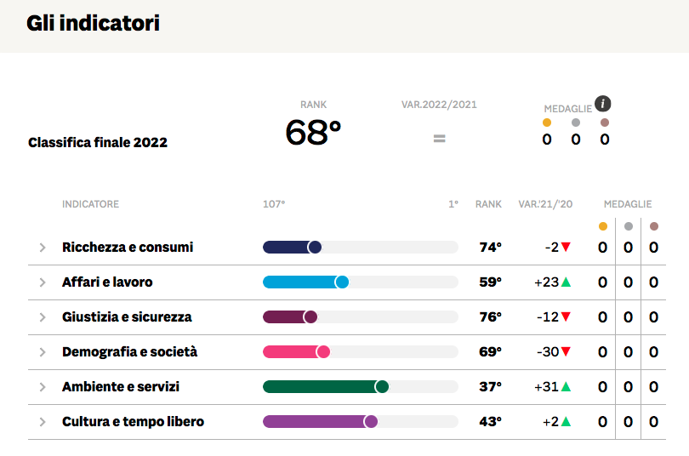Click the Cultura e tempo libero purple bar handle
This screenshot has height=456, width=689.
click(371, 422)
